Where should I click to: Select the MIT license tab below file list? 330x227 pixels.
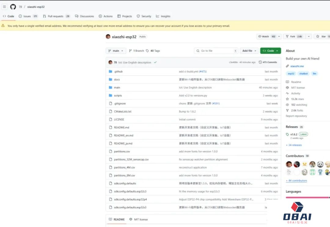click(x=138, y=219)
